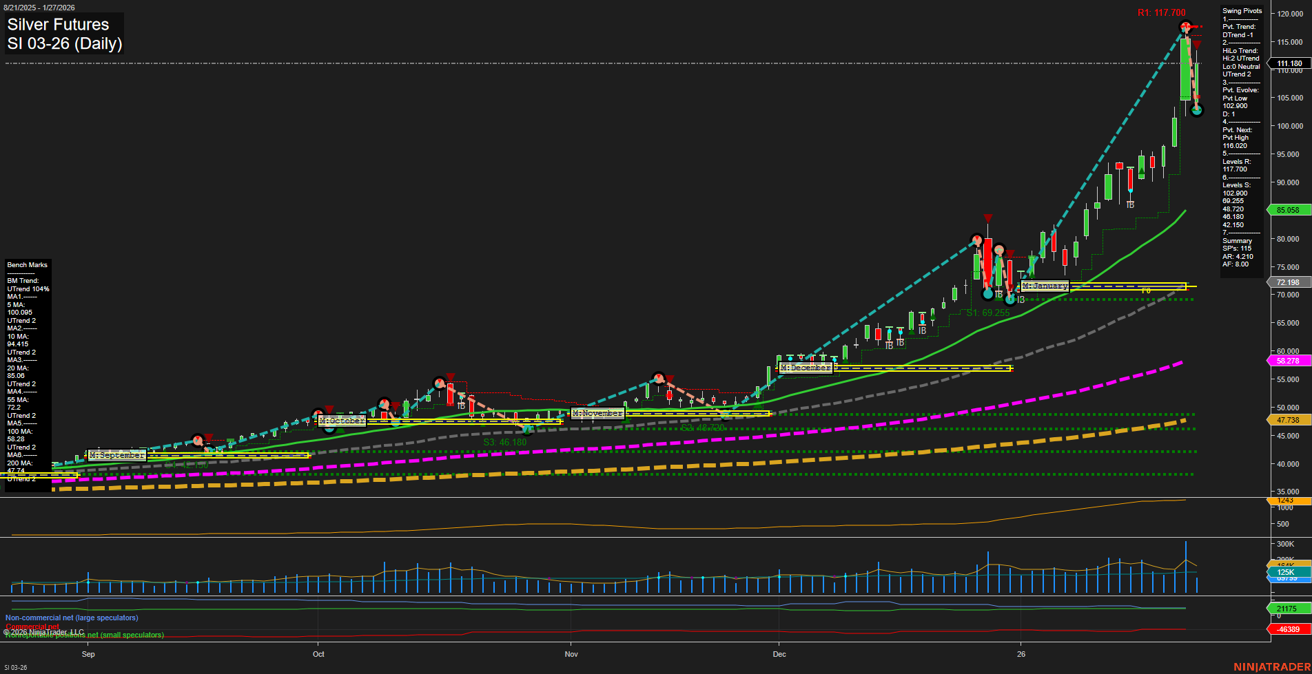Click the M:January month marker label
1312x674 pixels.
point(1045,285)
